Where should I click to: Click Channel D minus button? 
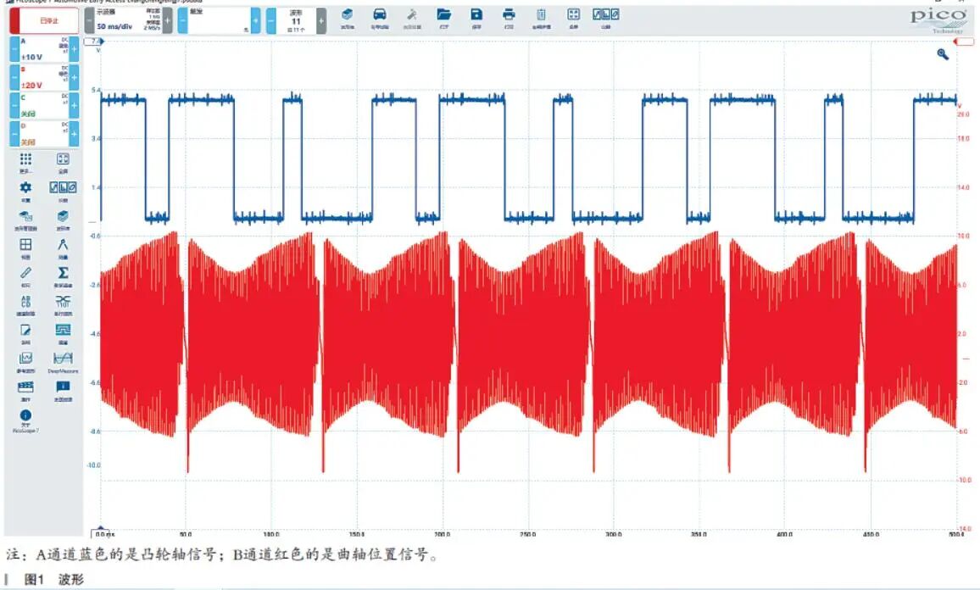coord(14,134)
